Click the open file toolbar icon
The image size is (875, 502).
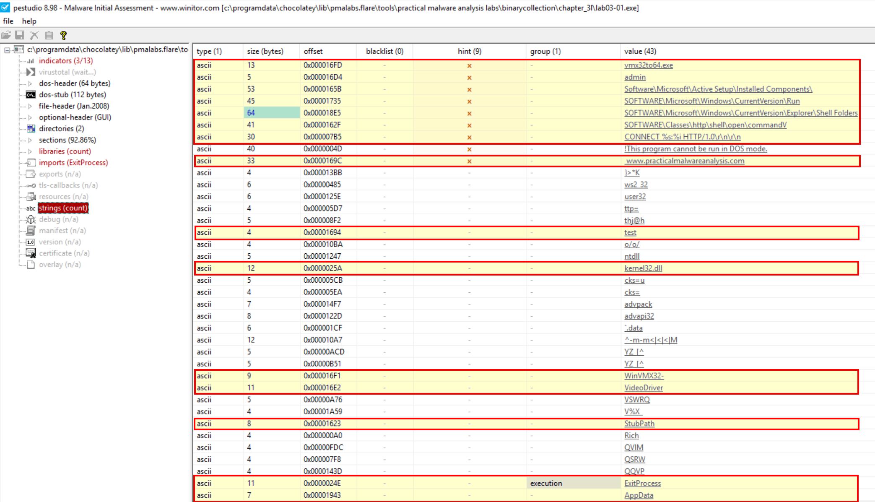[6, 35]
